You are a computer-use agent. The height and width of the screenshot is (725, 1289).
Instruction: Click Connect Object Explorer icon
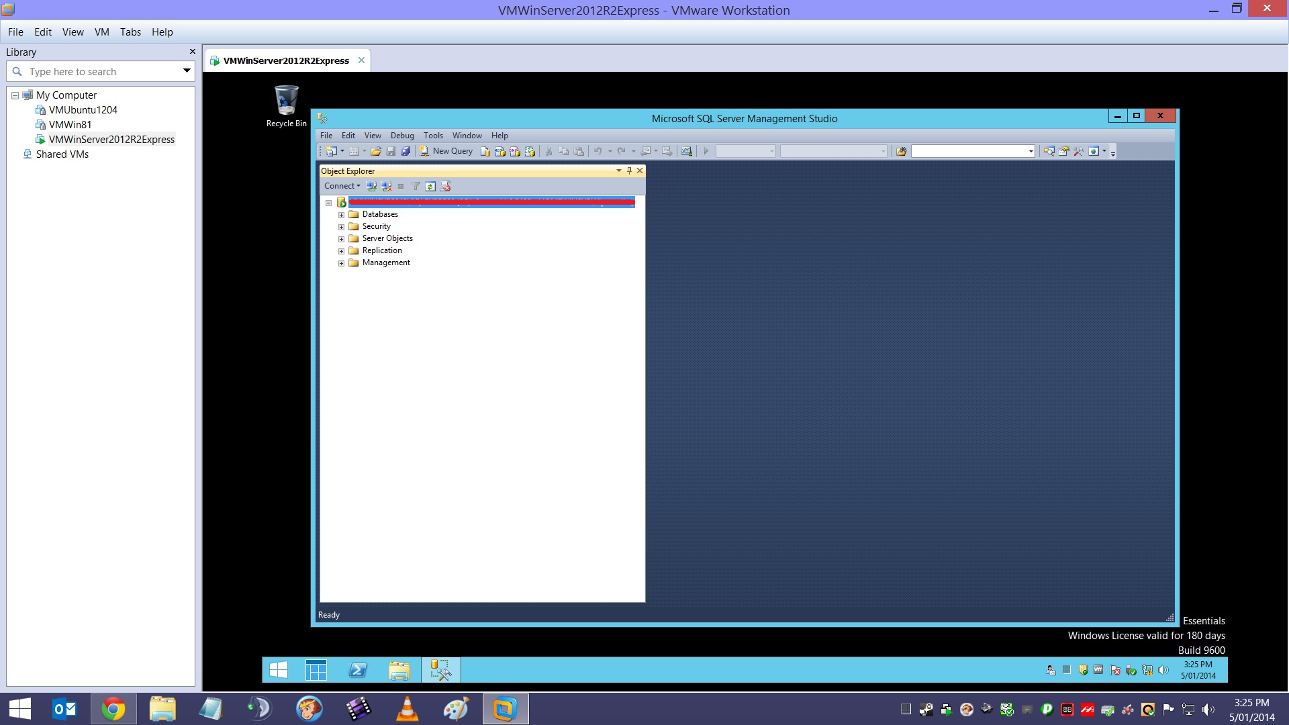(371, 186)
